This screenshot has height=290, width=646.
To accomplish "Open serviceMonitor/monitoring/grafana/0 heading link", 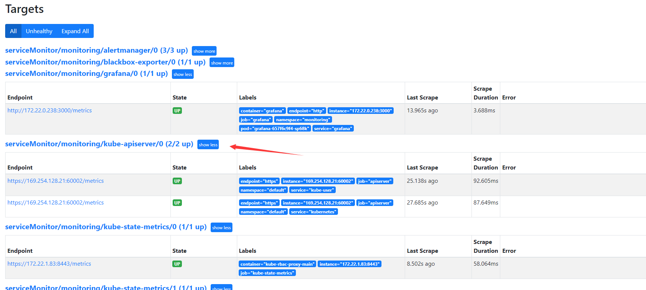I will point(86,73).
